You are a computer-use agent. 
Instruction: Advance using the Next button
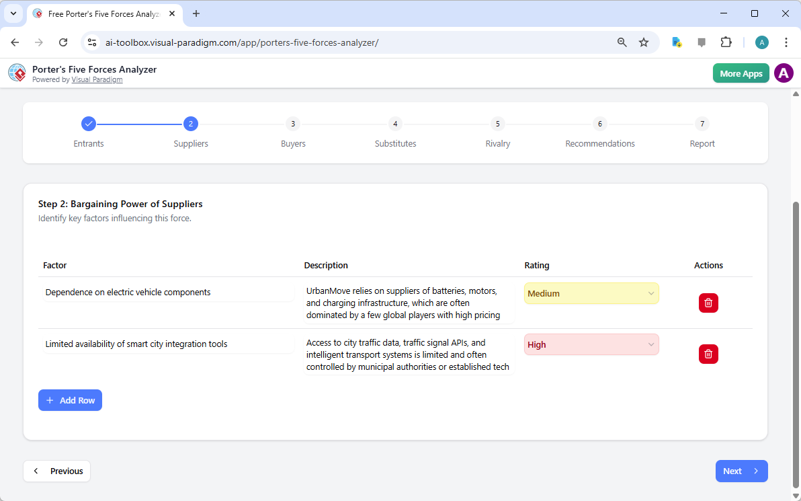741,471
